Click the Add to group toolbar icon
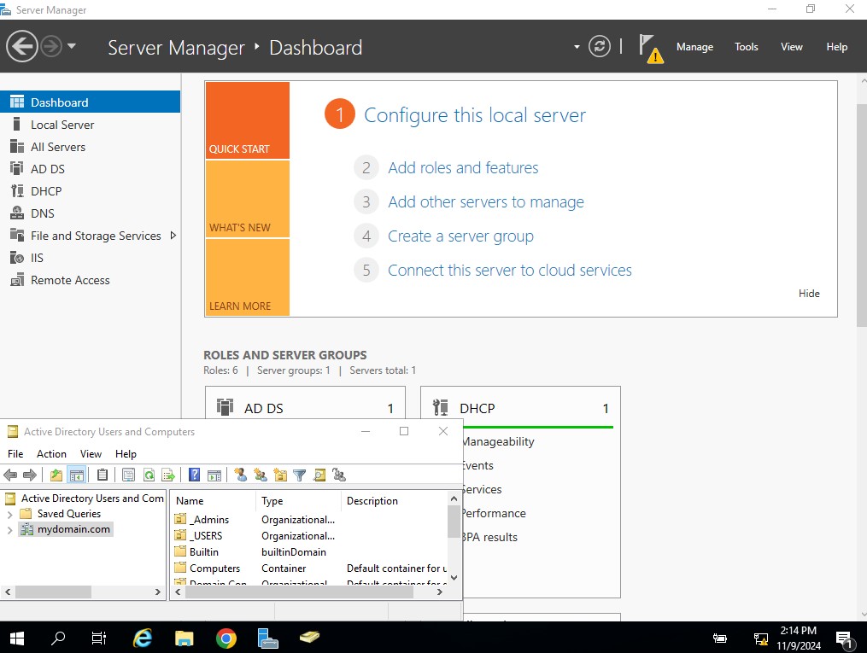The width and height of the screenshot is (867, 653). coord(339,475)
